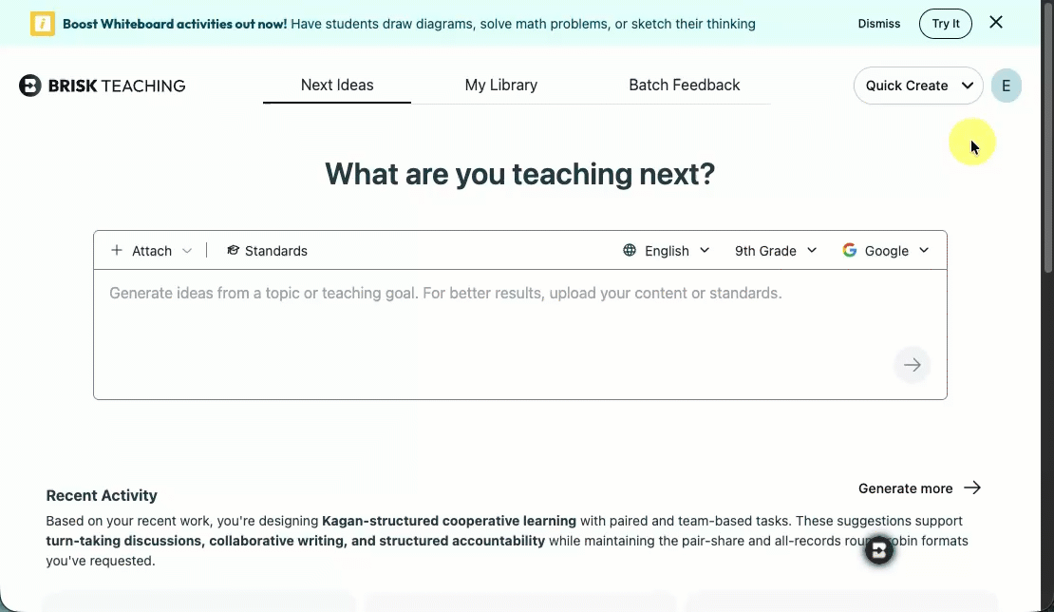Click the globe icon next to English
Image resolution: width=1054 pixels, height=612 pixels.
pos(629,250)
